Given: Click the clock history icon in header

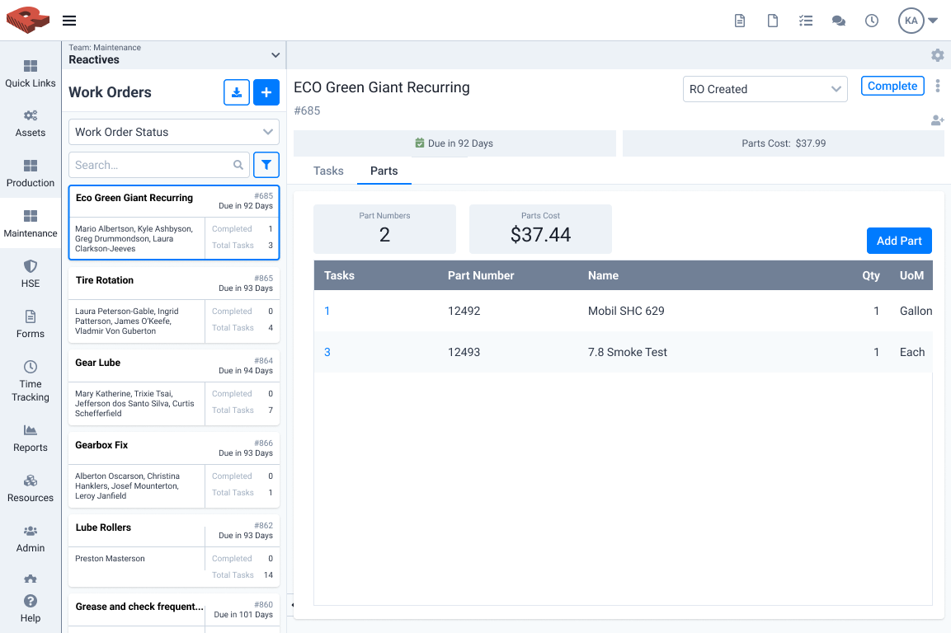Looking at the screenshot, I should point(872,21).
